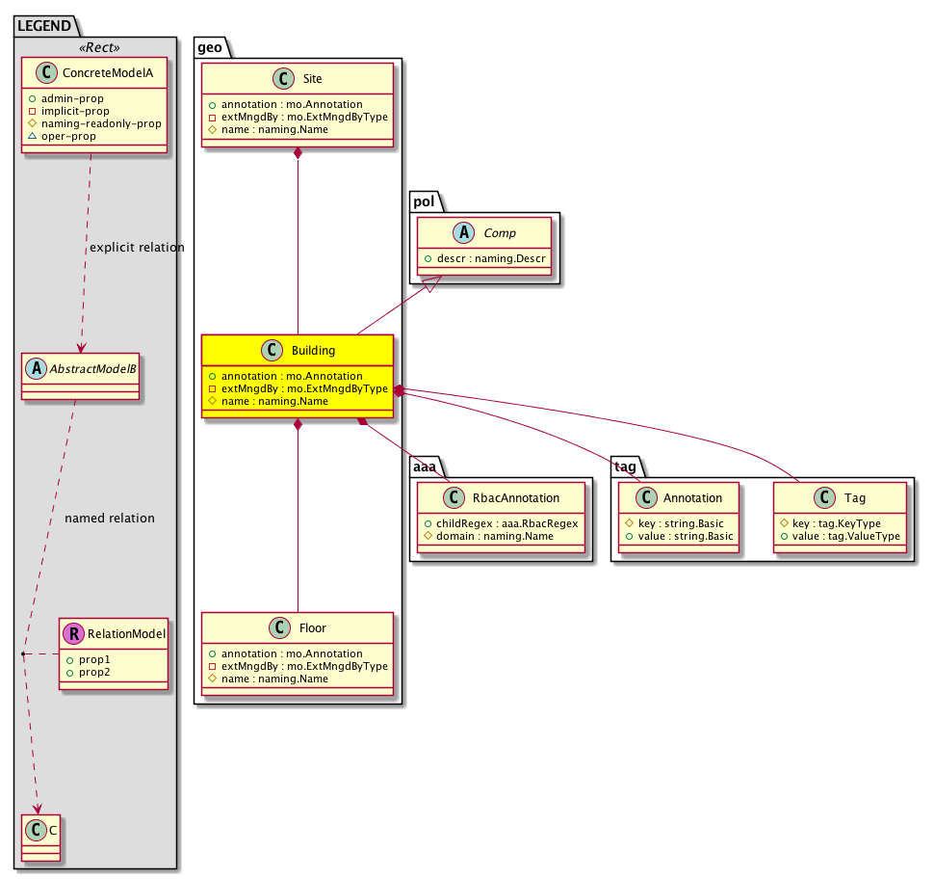934x879 pixels.
Task: Click the 'explicit relation' arrow label
Action: click(136, 248)
